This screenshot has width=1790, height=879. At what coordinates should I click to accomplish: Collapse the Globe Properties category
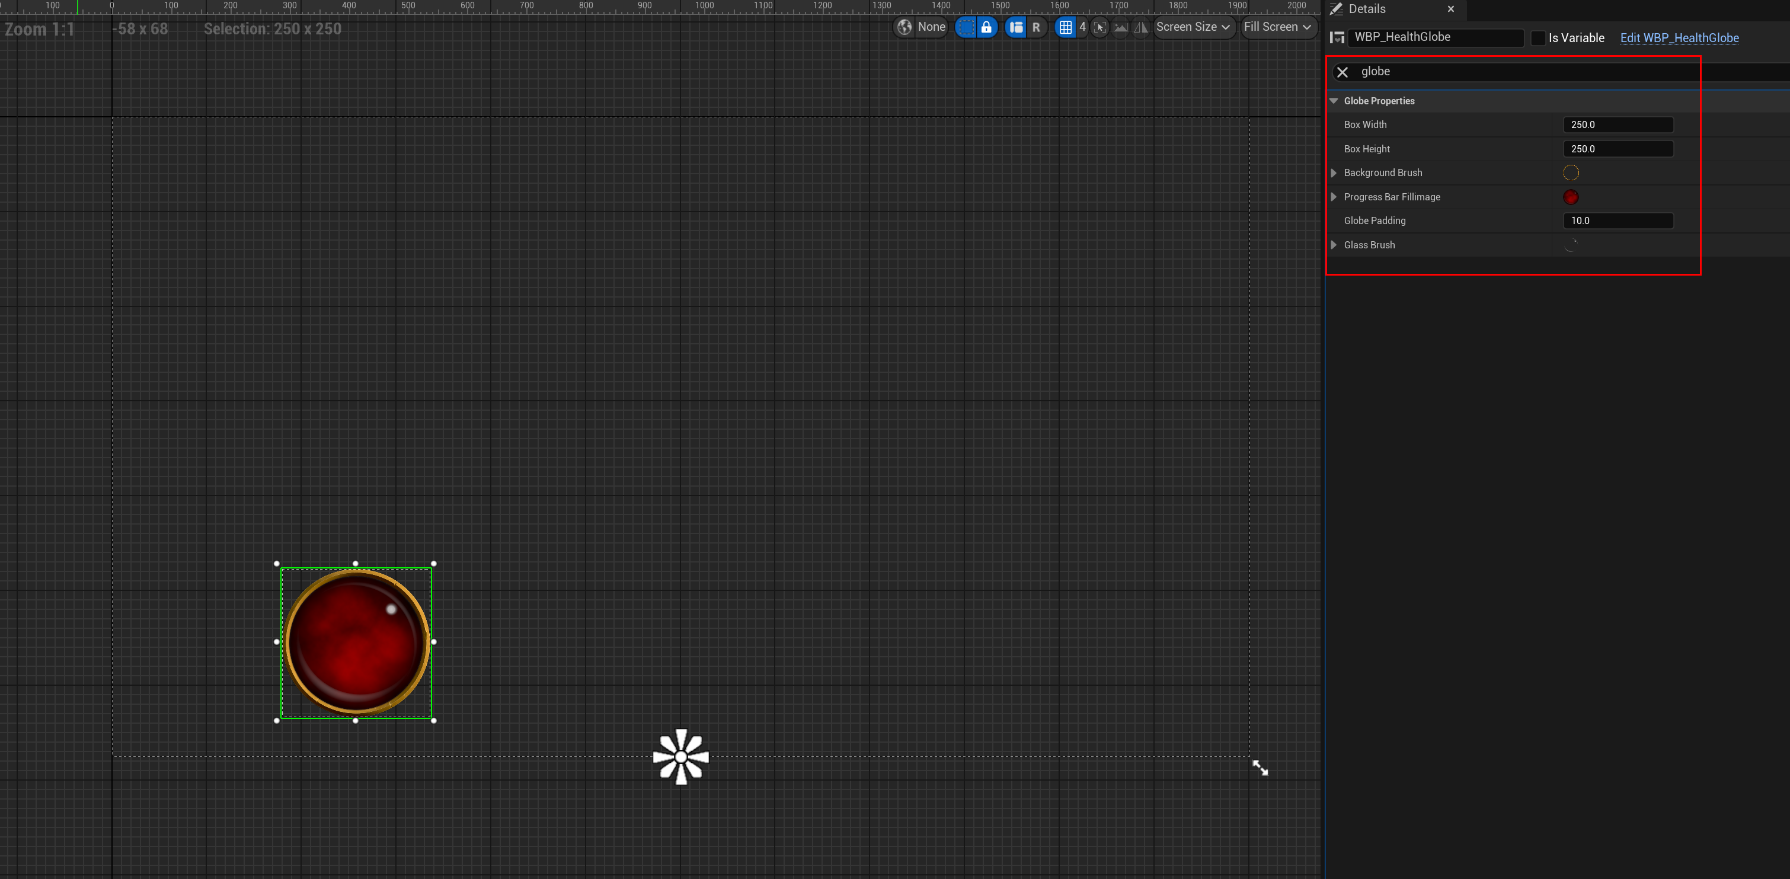click(x=1334, y=101)
